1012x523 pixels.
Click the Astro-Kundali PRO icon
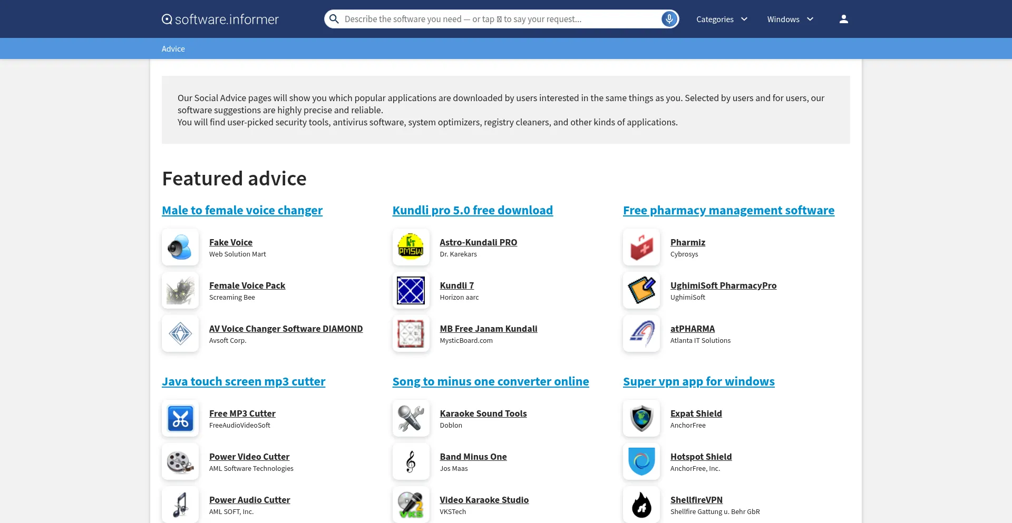click(x=411, y=247)
